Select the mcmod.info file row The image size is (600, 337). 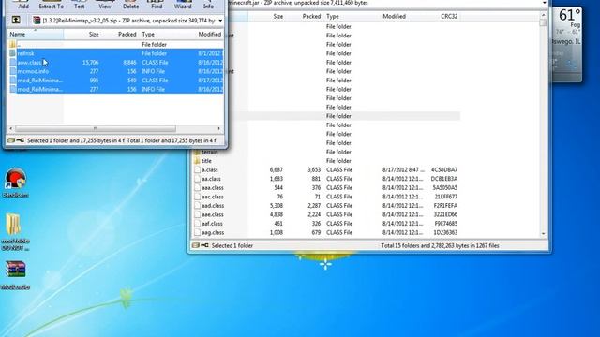pos(116,71)
